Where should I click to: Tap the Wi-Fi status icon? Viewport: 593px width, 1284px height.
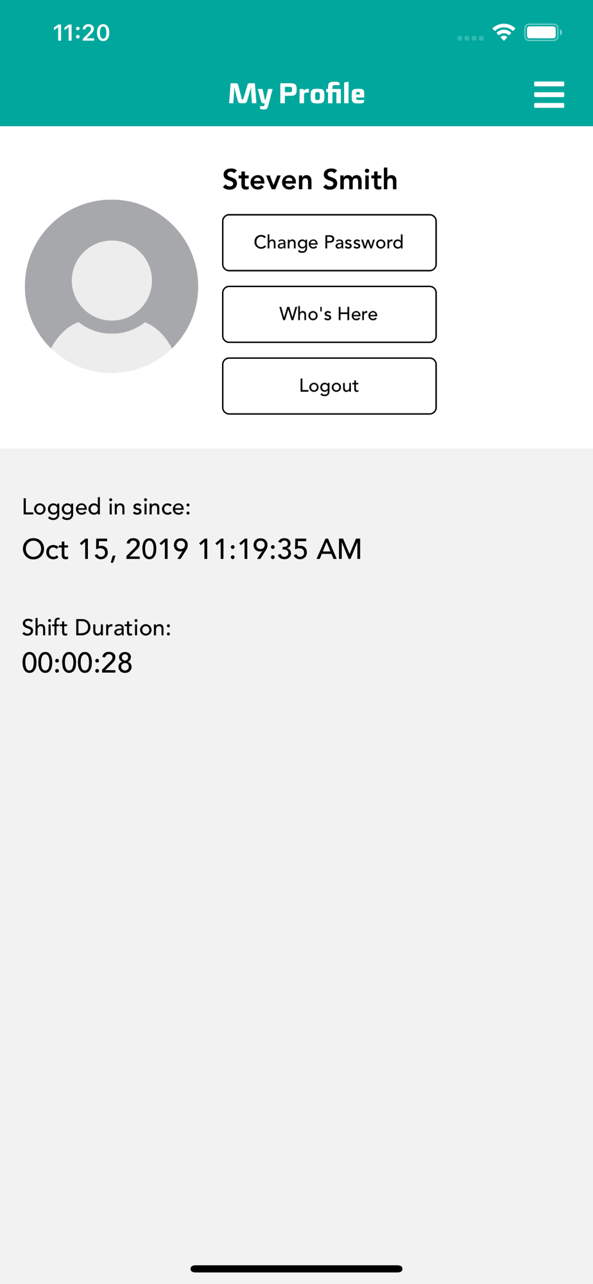504,32
